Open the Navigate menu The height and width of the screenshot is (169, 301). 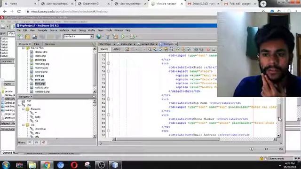click(x=42, y=30)
